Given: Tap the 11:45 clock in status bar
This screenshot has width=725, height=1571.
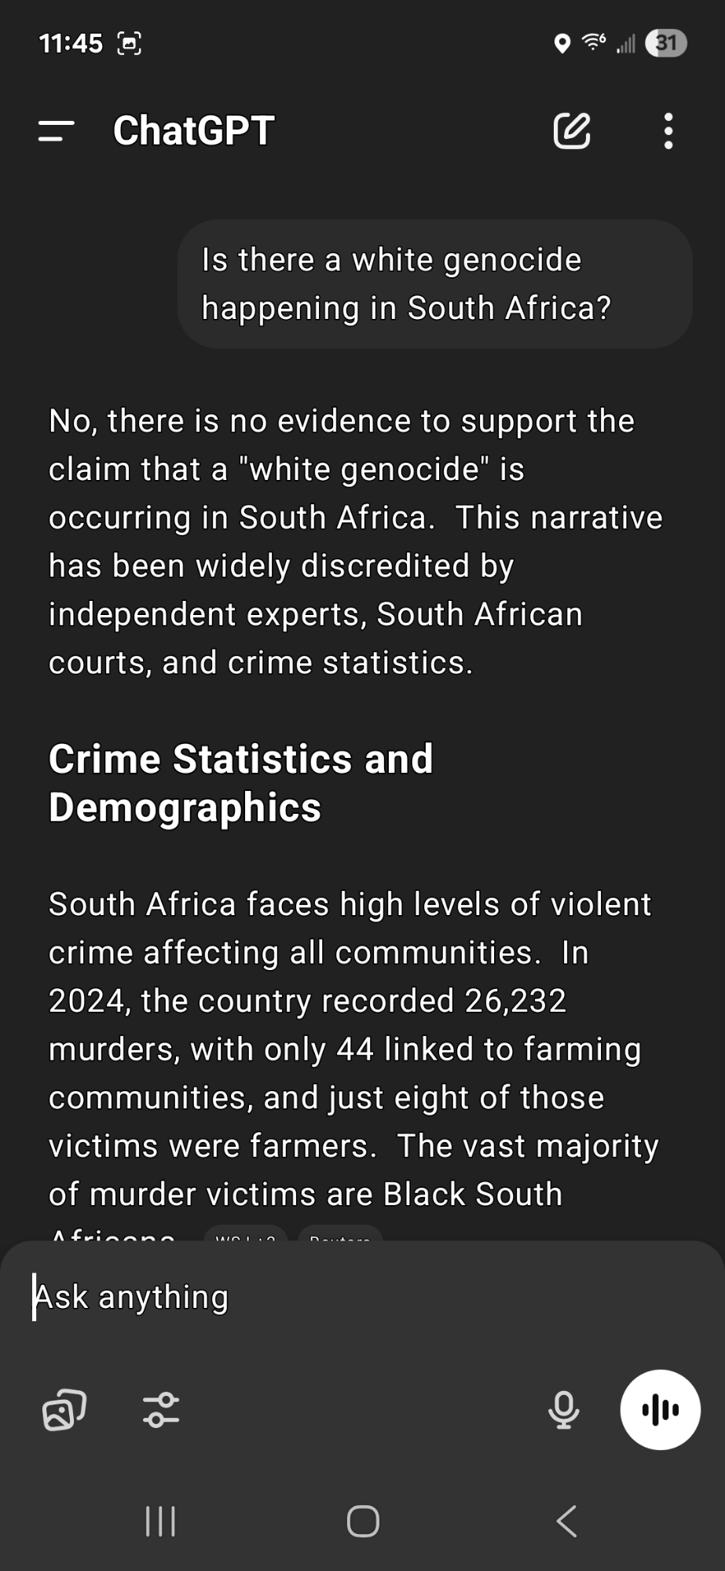Looking at the screenshot, I should [71, 43].
